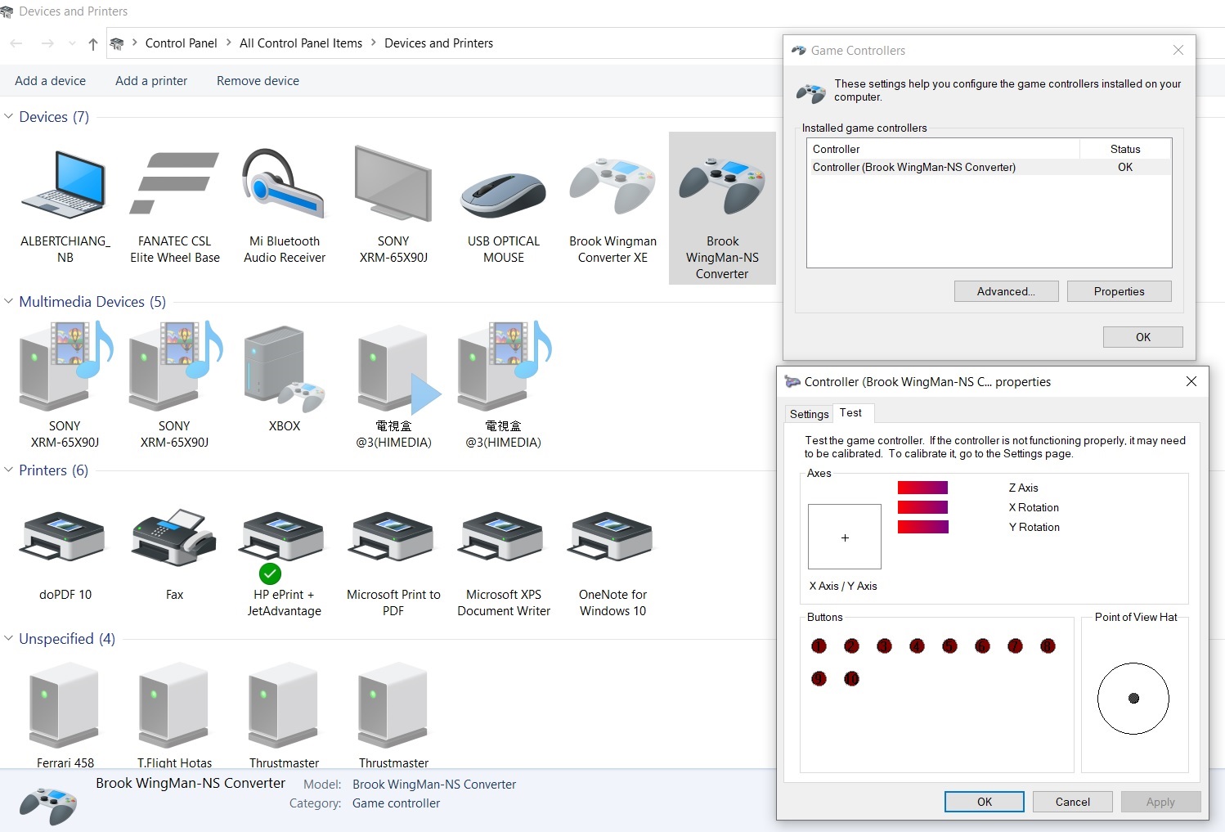1225x832 pixels.
Task: Click OK in the controller properties dialog
Action: point(985,802)
